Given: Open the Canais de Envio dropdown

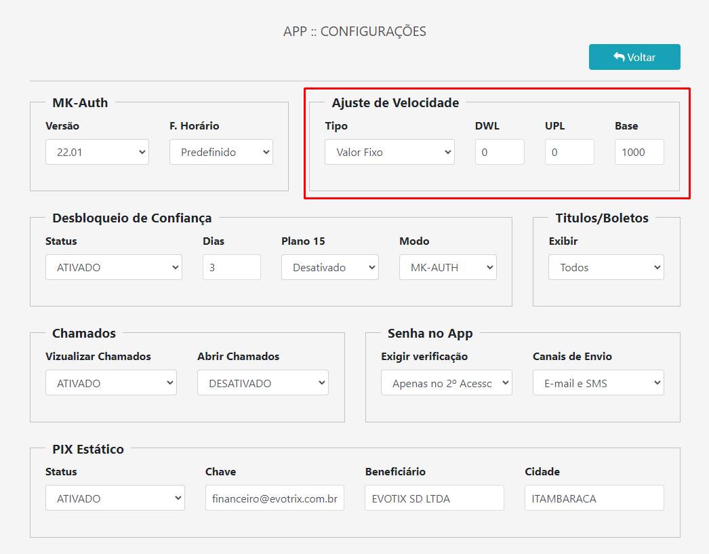Looking at the screenshot, I should click(598, 382).
